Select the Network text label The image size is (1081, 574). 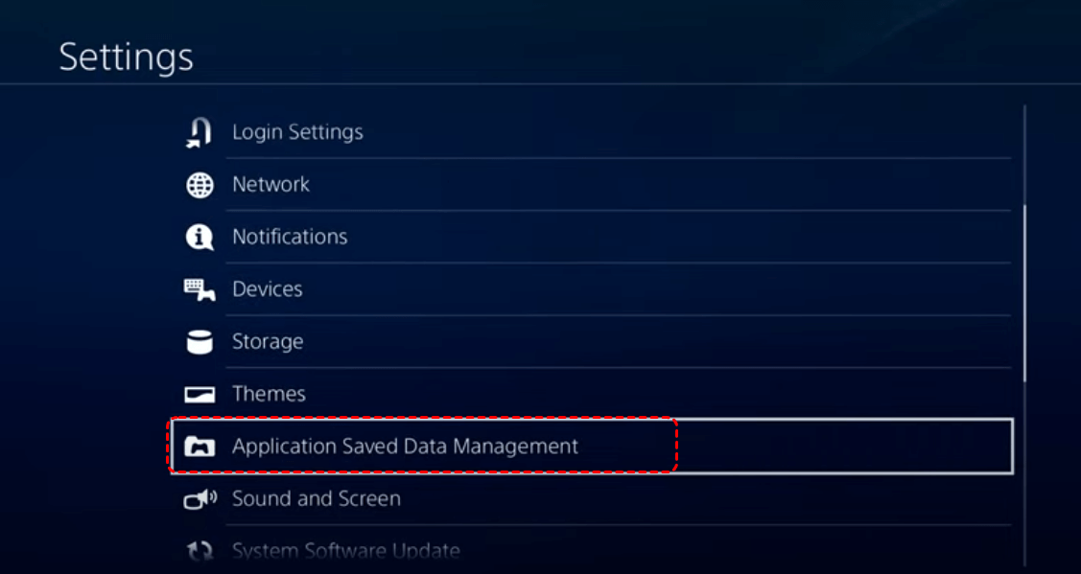pos(270,184)
